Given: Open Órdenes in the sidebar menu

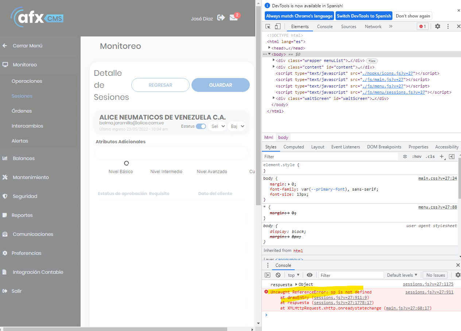Looking at the screenshot, I should pyautogui.click(x=22, y=111).
